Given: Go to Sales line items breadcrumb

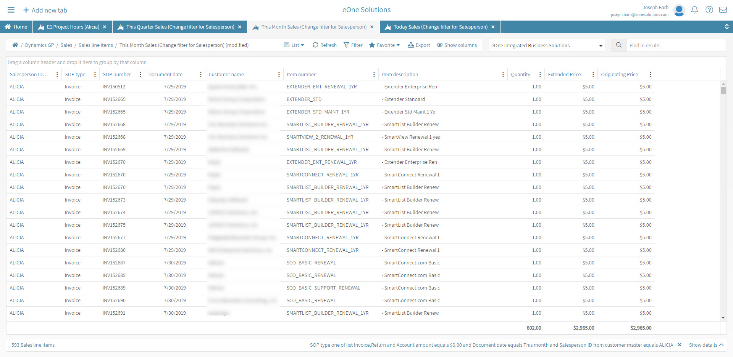Looking at the screenshot, I should click(x=96, y=45).
